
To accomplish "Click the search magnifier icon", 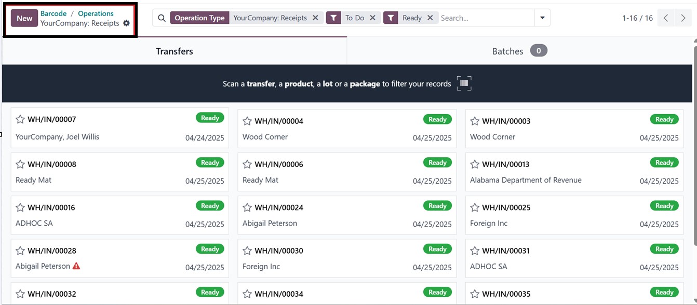I will [x=162, y=18].
